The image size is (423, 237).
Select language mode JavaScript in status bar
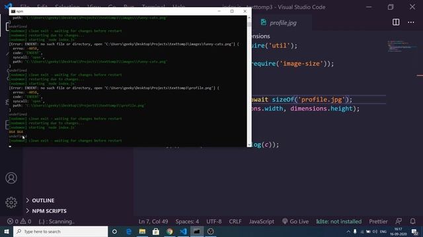262,221
